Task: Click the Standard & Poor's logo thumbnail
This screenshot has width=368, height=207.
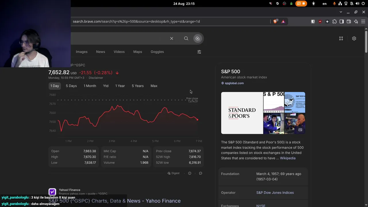Action: click(242, 113)
